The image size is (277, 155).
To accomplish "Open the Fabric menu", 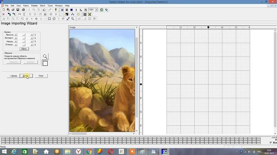I will [26, 6].
